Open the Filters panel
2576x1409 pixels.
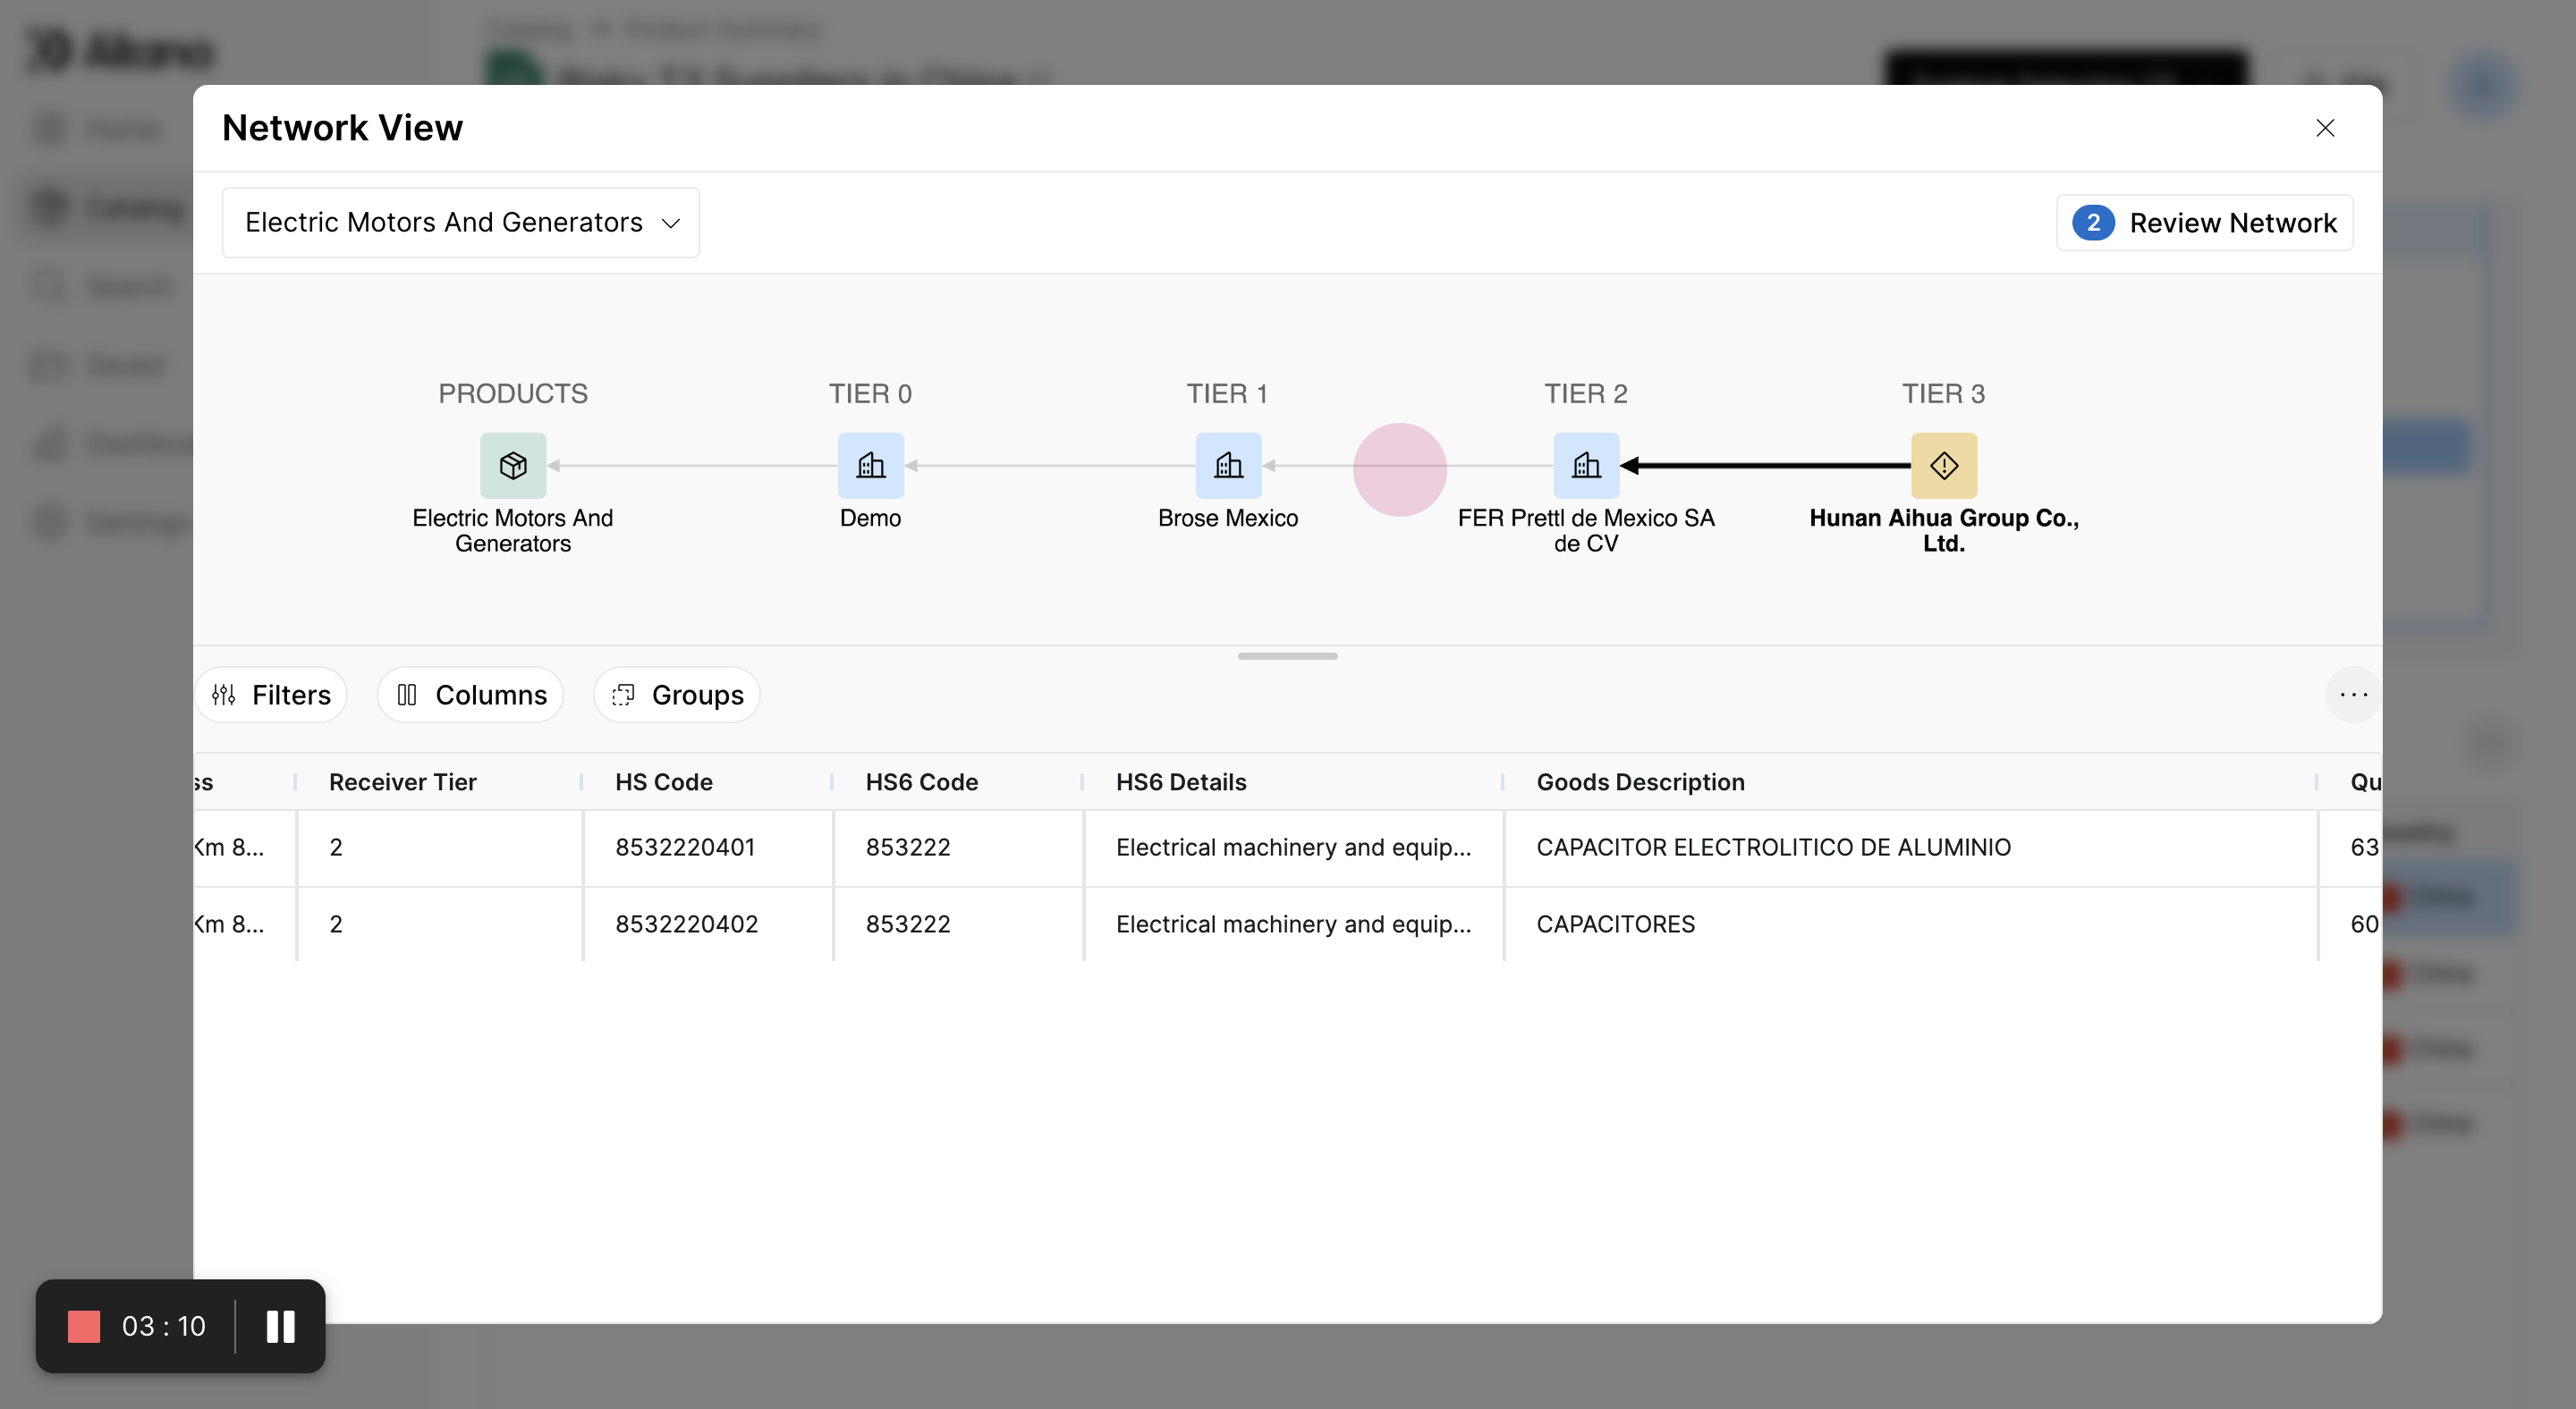tap(271, 695)
